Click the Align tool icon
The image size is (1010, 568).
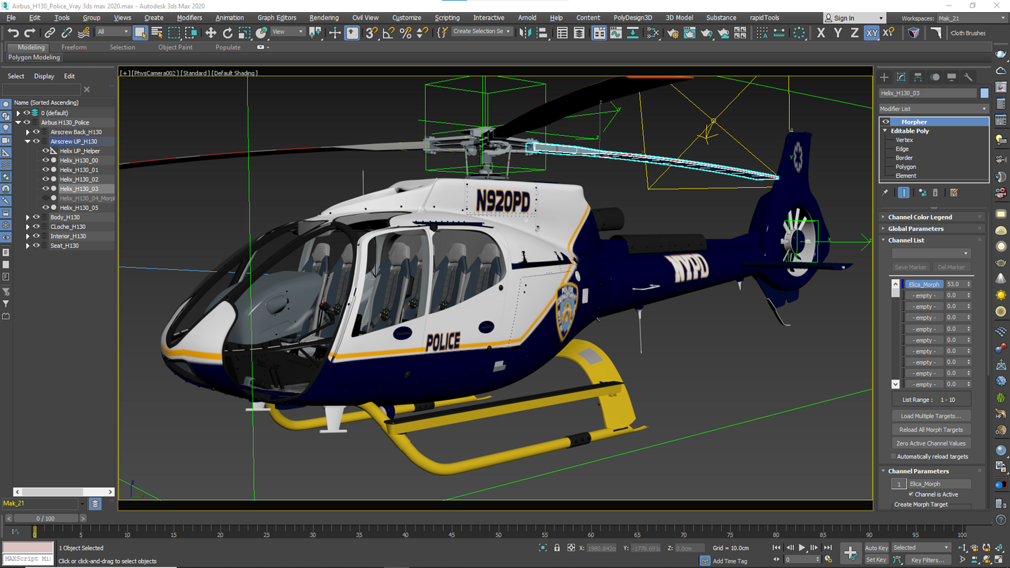pos(542,32)
